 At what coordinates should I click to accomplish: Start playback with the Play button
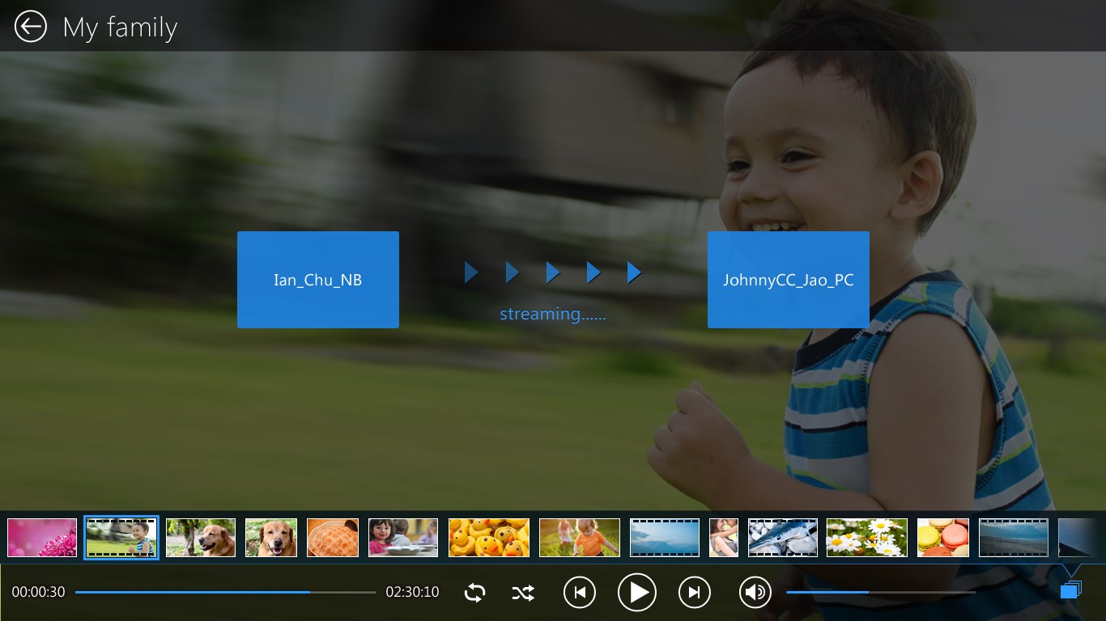(x=636, y=593)
